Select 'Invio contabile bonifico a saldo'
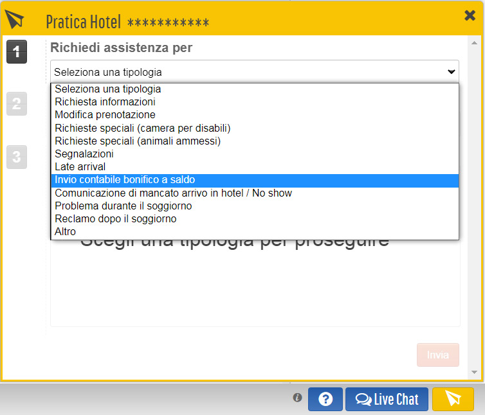485x415 pixels. click(125, 180)
